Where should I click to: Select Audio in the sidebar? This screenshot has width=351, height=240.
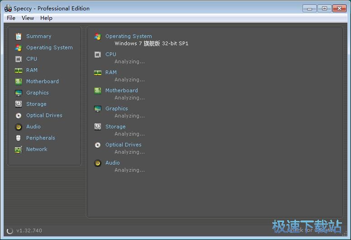click(x=33, y=127)
